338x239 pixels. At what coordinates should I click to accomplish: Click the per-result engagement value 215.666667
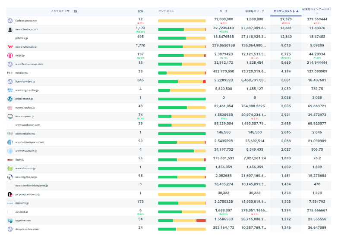pos(317,211)
